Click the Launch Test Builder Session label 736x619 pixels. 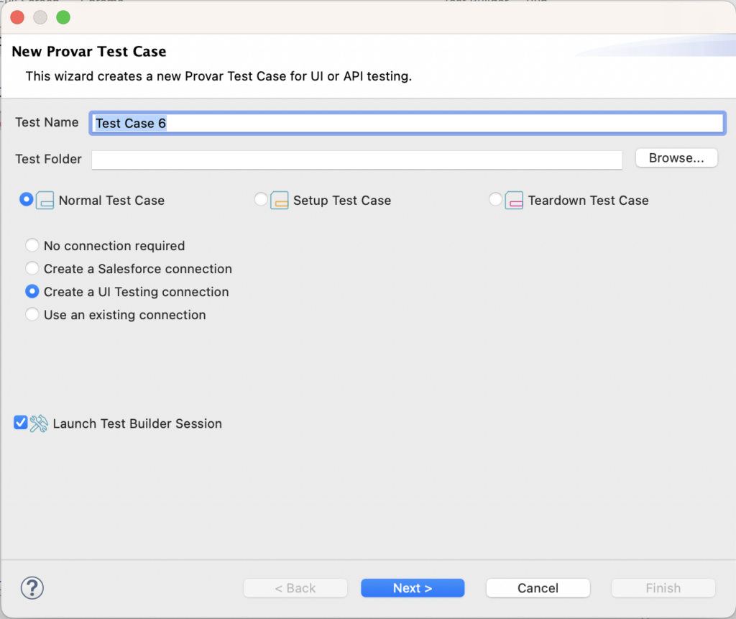pos(137,423)
